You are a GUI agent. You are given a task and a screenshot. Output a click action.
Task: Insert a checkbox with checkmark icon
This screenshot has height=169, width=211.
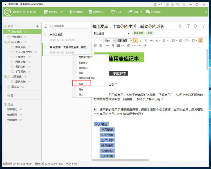click(x=145, y=46)
